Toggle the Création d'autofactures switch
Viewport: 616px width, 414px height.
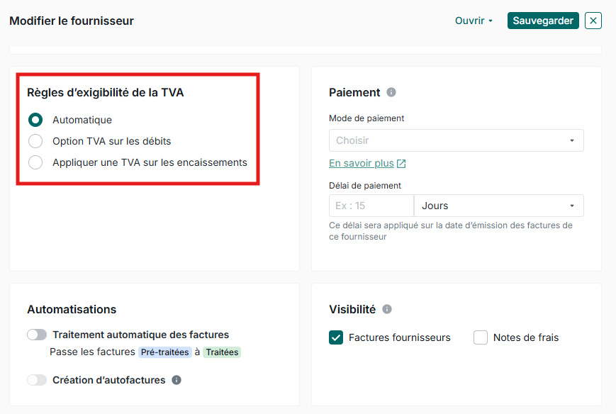[x=37, y=380]
